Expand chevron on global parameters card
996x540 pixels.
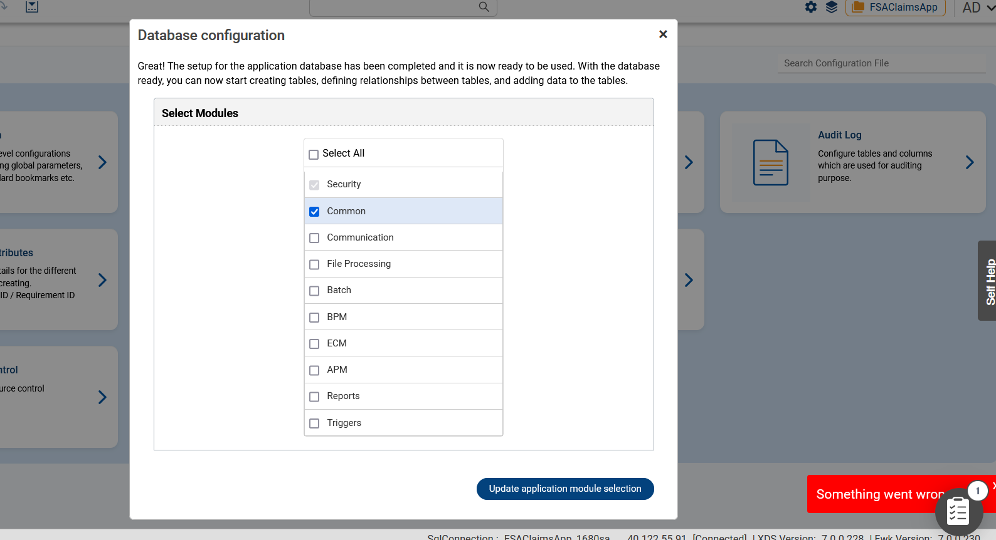pyautogui.click(x=102, y=162)
